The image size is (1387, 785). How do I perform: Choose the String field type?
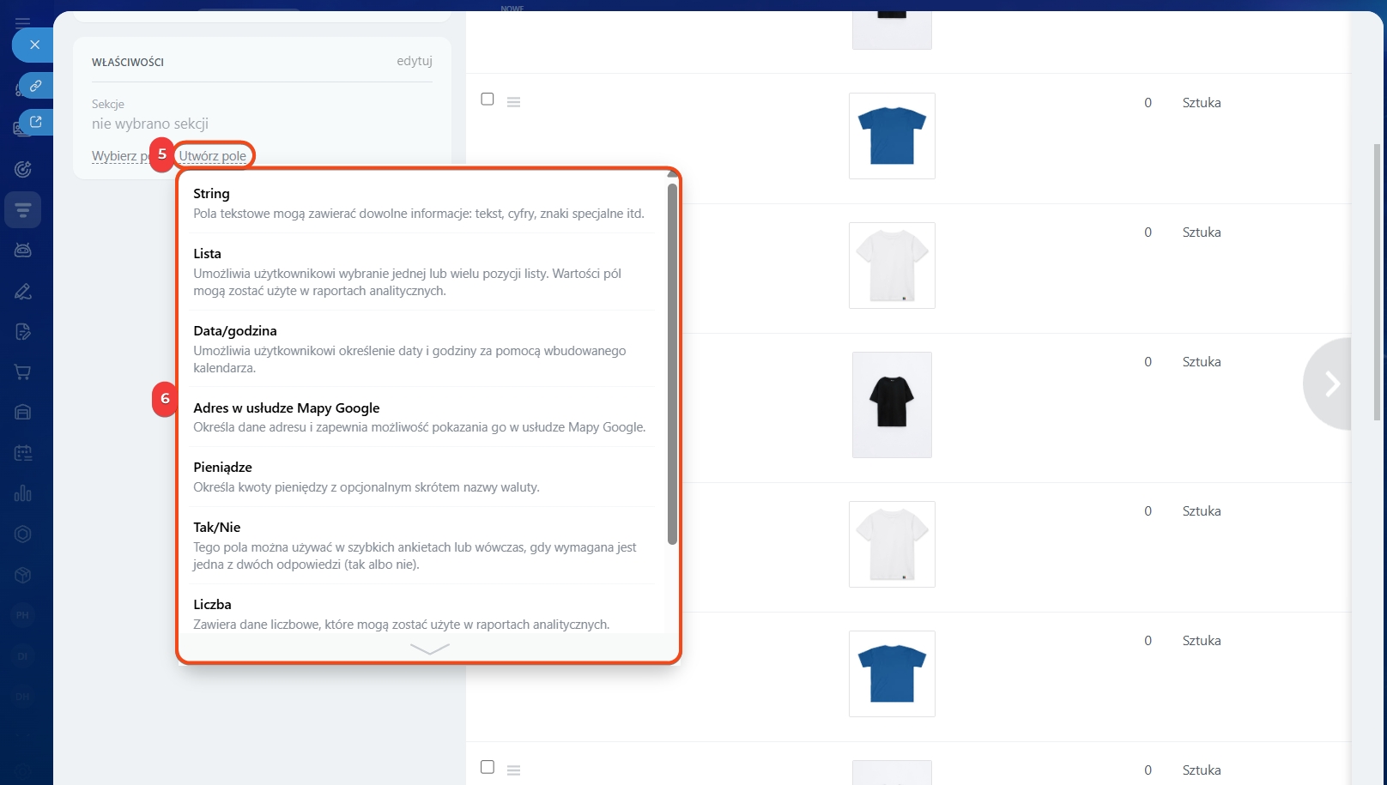422,203
